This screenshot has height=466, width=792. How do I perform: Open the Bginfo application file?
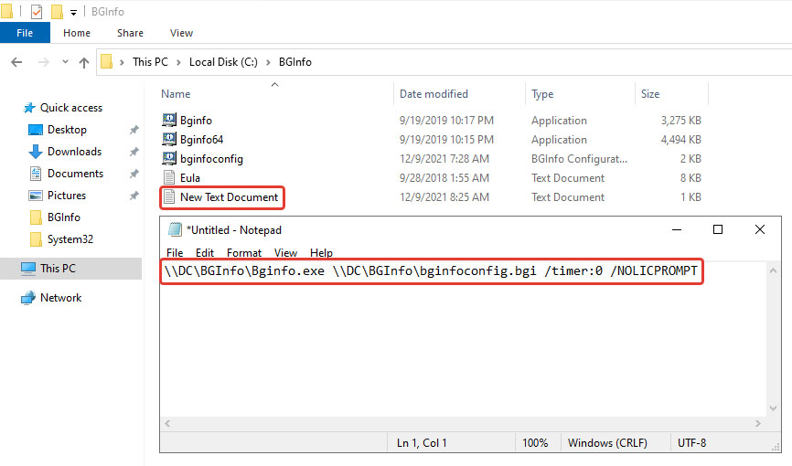pos(196,121)
